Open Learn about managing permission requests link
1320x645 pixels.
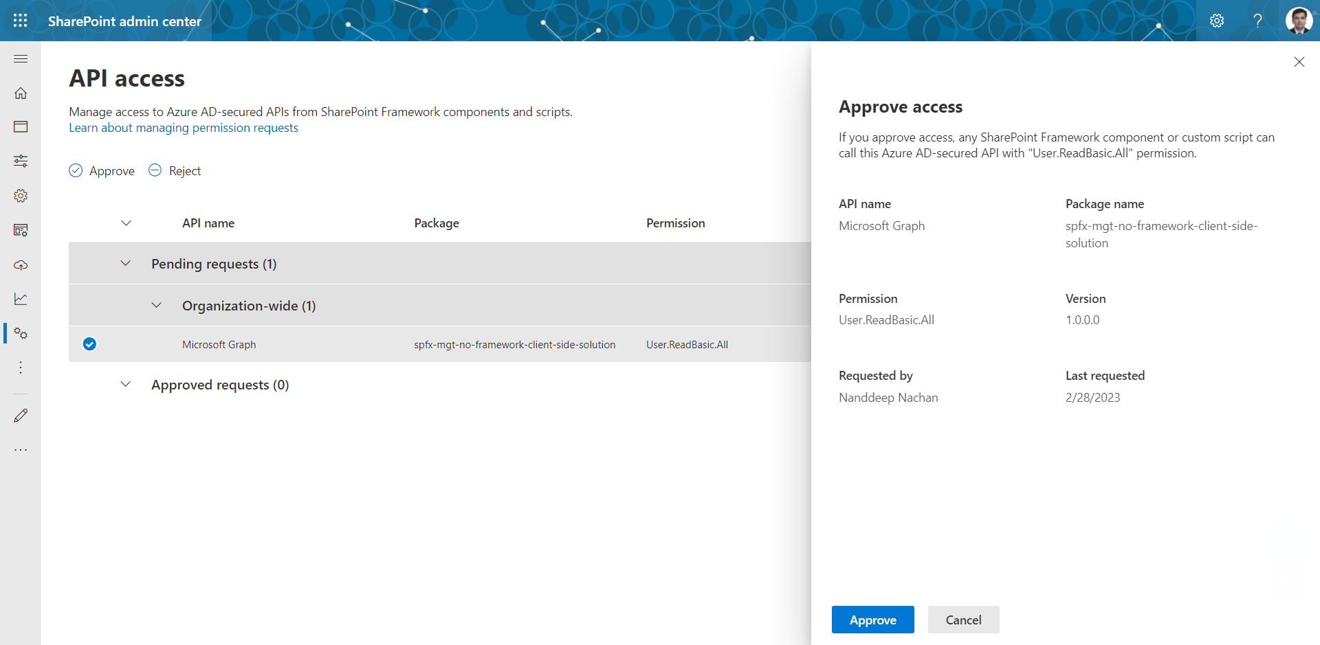(184, 128)
